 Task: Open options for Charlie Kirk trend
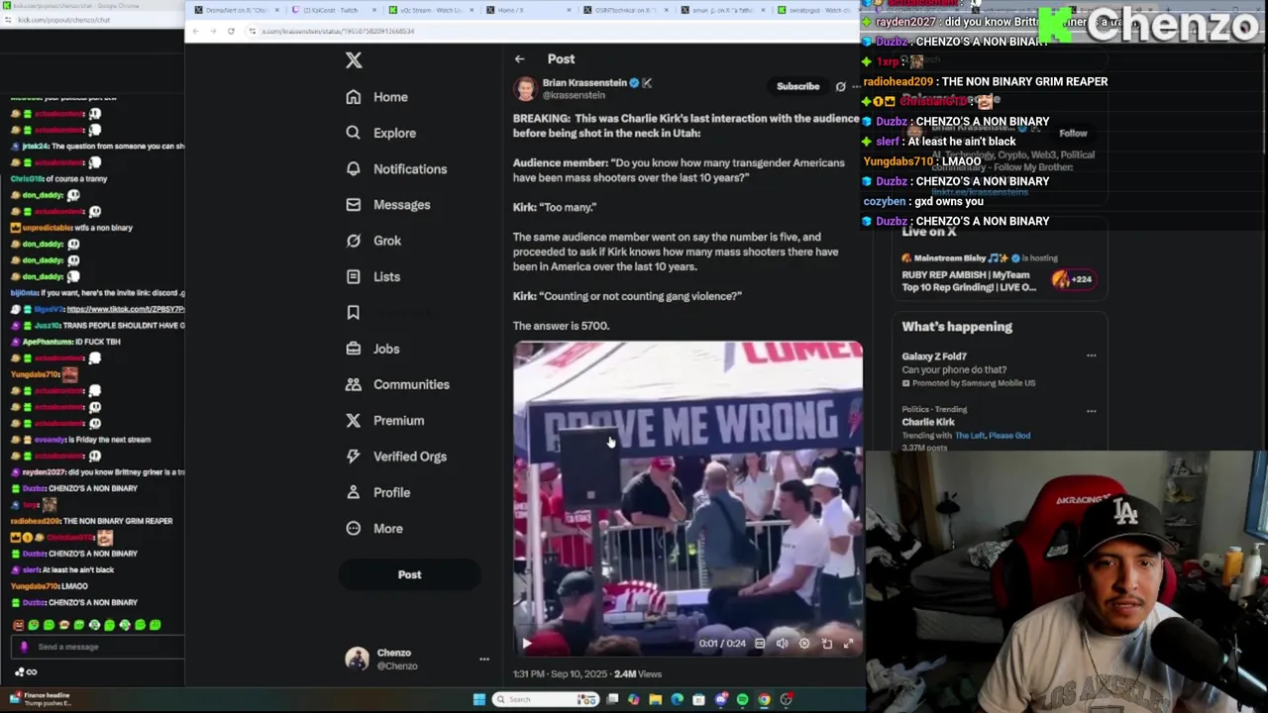click(1091, 411)
